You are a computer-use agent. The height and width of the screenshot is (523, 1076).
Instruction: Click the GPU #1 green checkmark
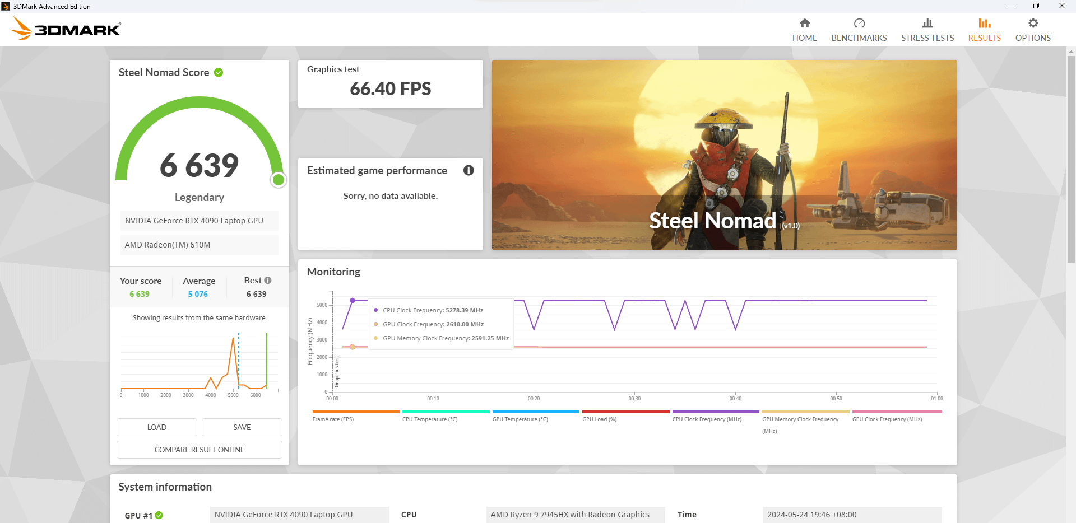tap(159, 515)
